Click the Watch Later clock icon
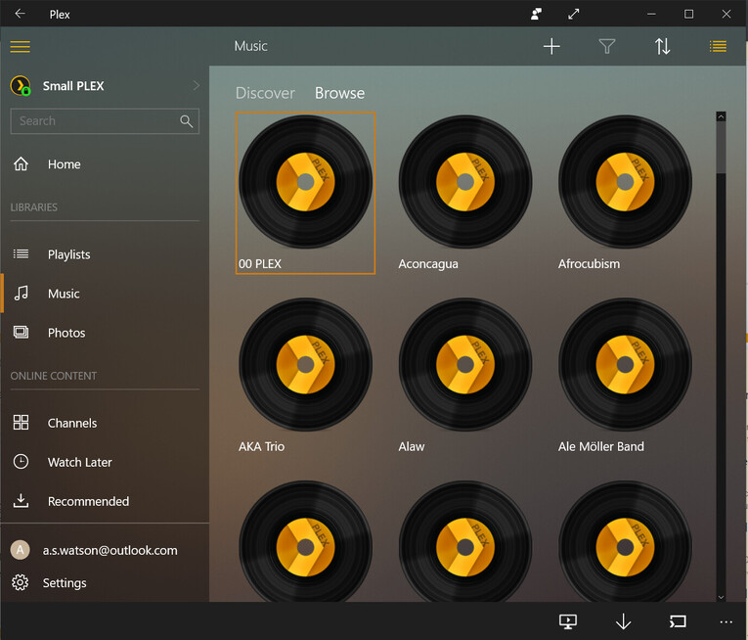The width and height of the screenshot is (748, 640). (x=21, y=461)
